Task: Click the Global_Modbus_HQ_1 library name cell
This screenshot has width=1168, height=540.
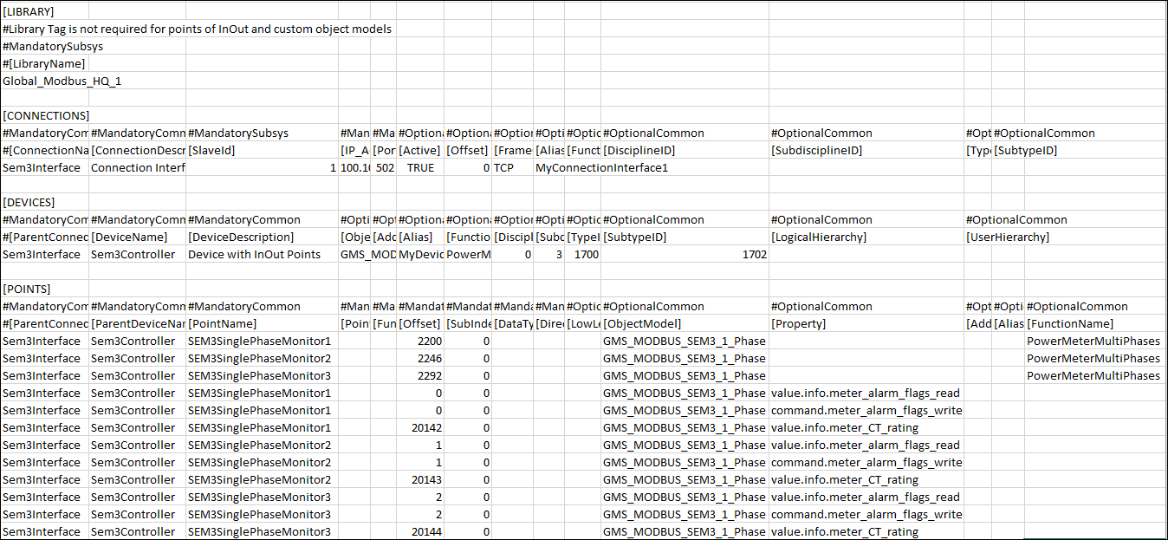Action: click(43, 81)
